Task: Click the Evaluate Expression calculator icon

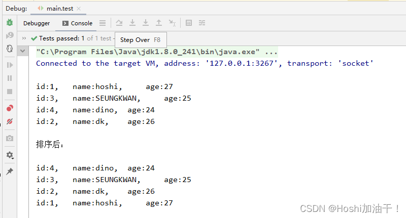Action: click(189, 23)
